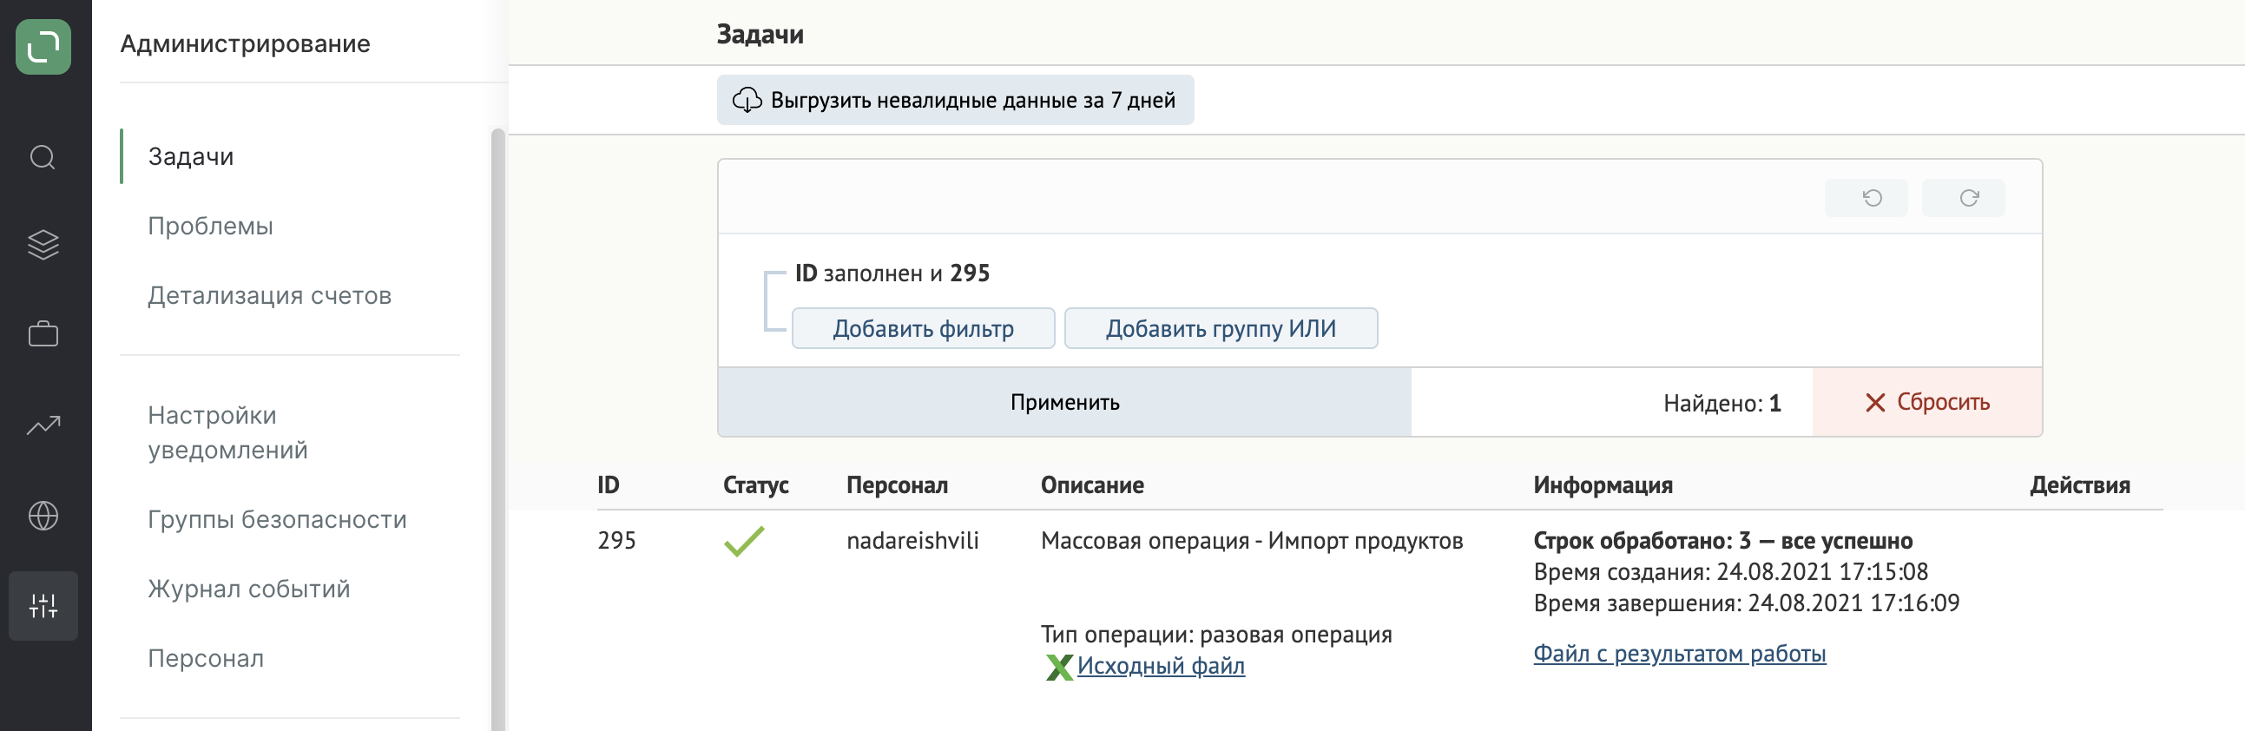Click the green app logo icon

43,46
